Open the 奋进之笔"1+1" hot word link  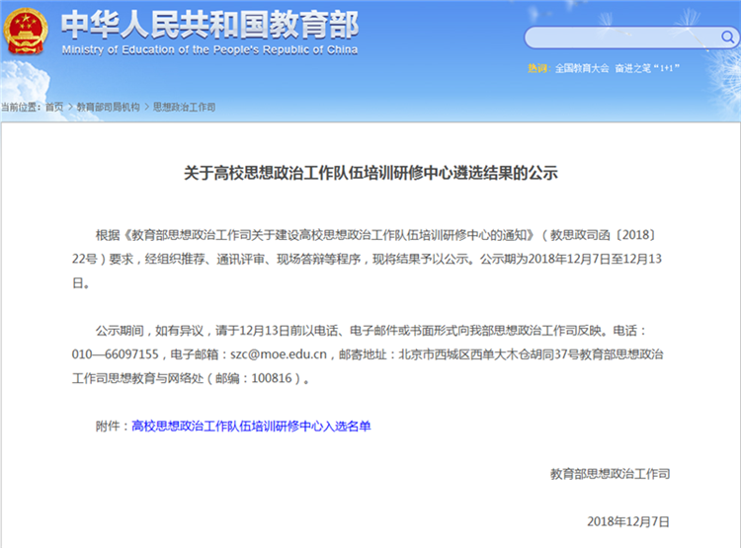[x=648, y=69]
